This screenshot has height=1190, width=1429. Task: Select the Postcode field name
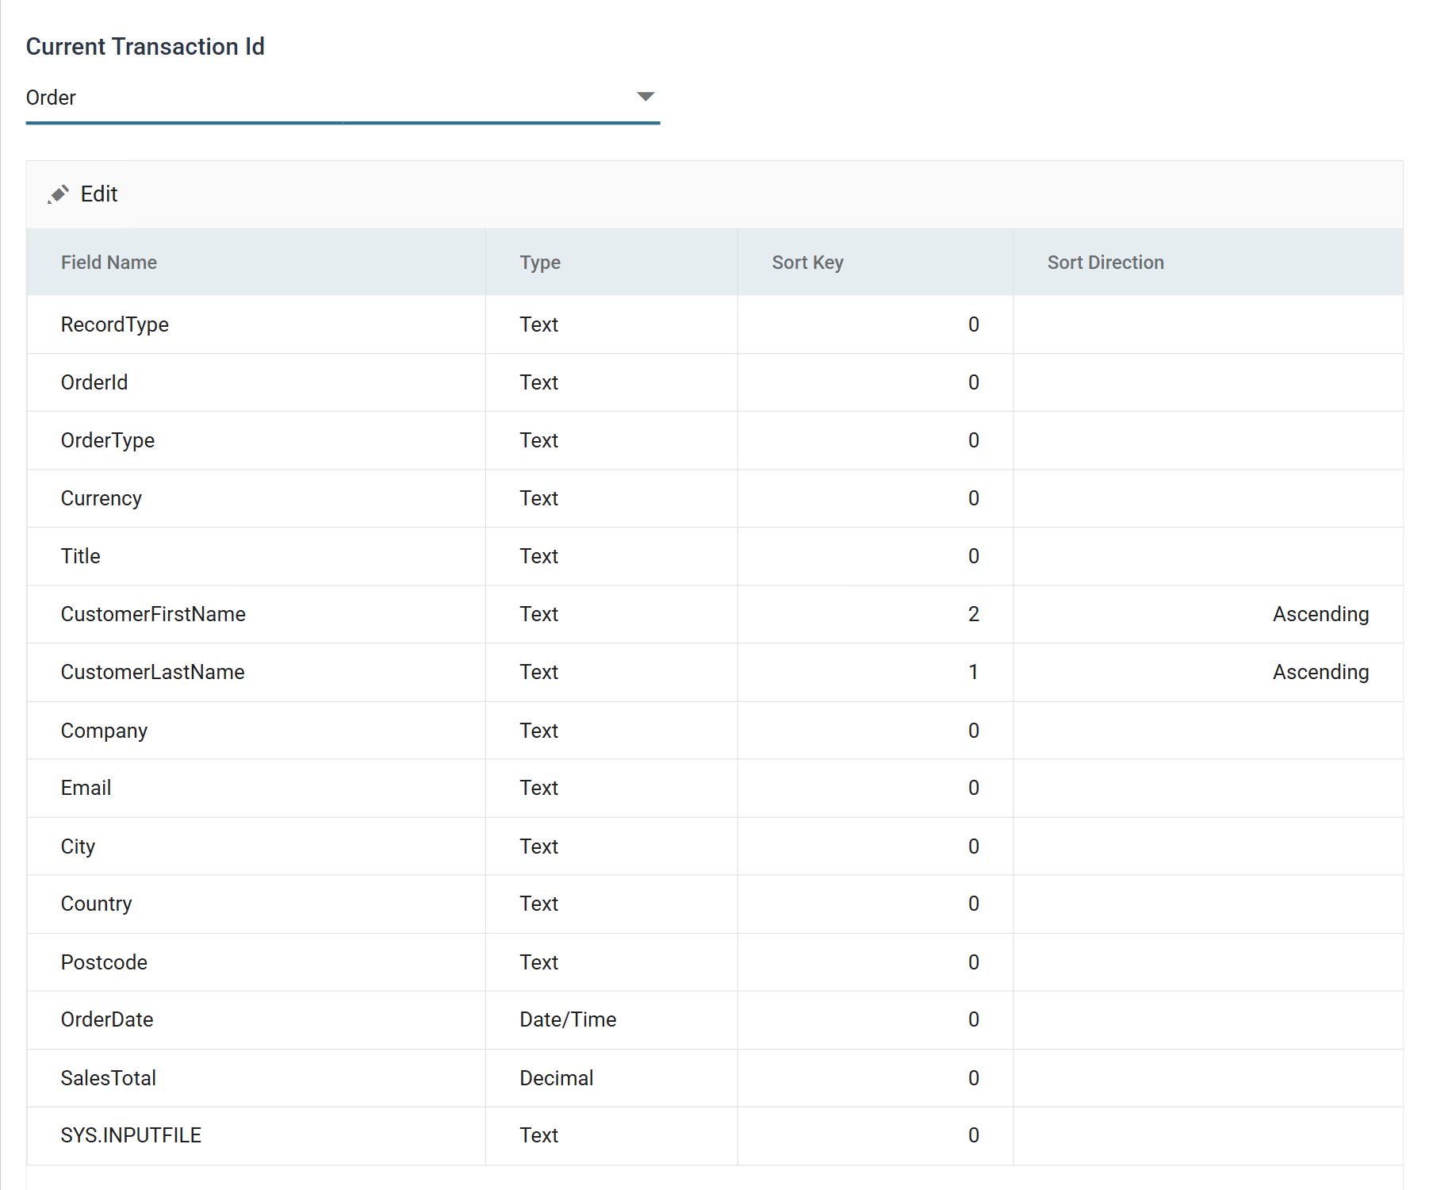104,962
